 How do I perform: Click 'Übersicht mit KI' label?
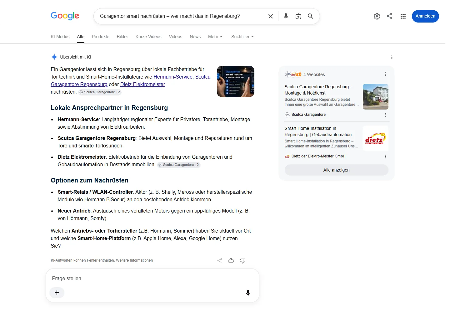[x=75, y=57]
